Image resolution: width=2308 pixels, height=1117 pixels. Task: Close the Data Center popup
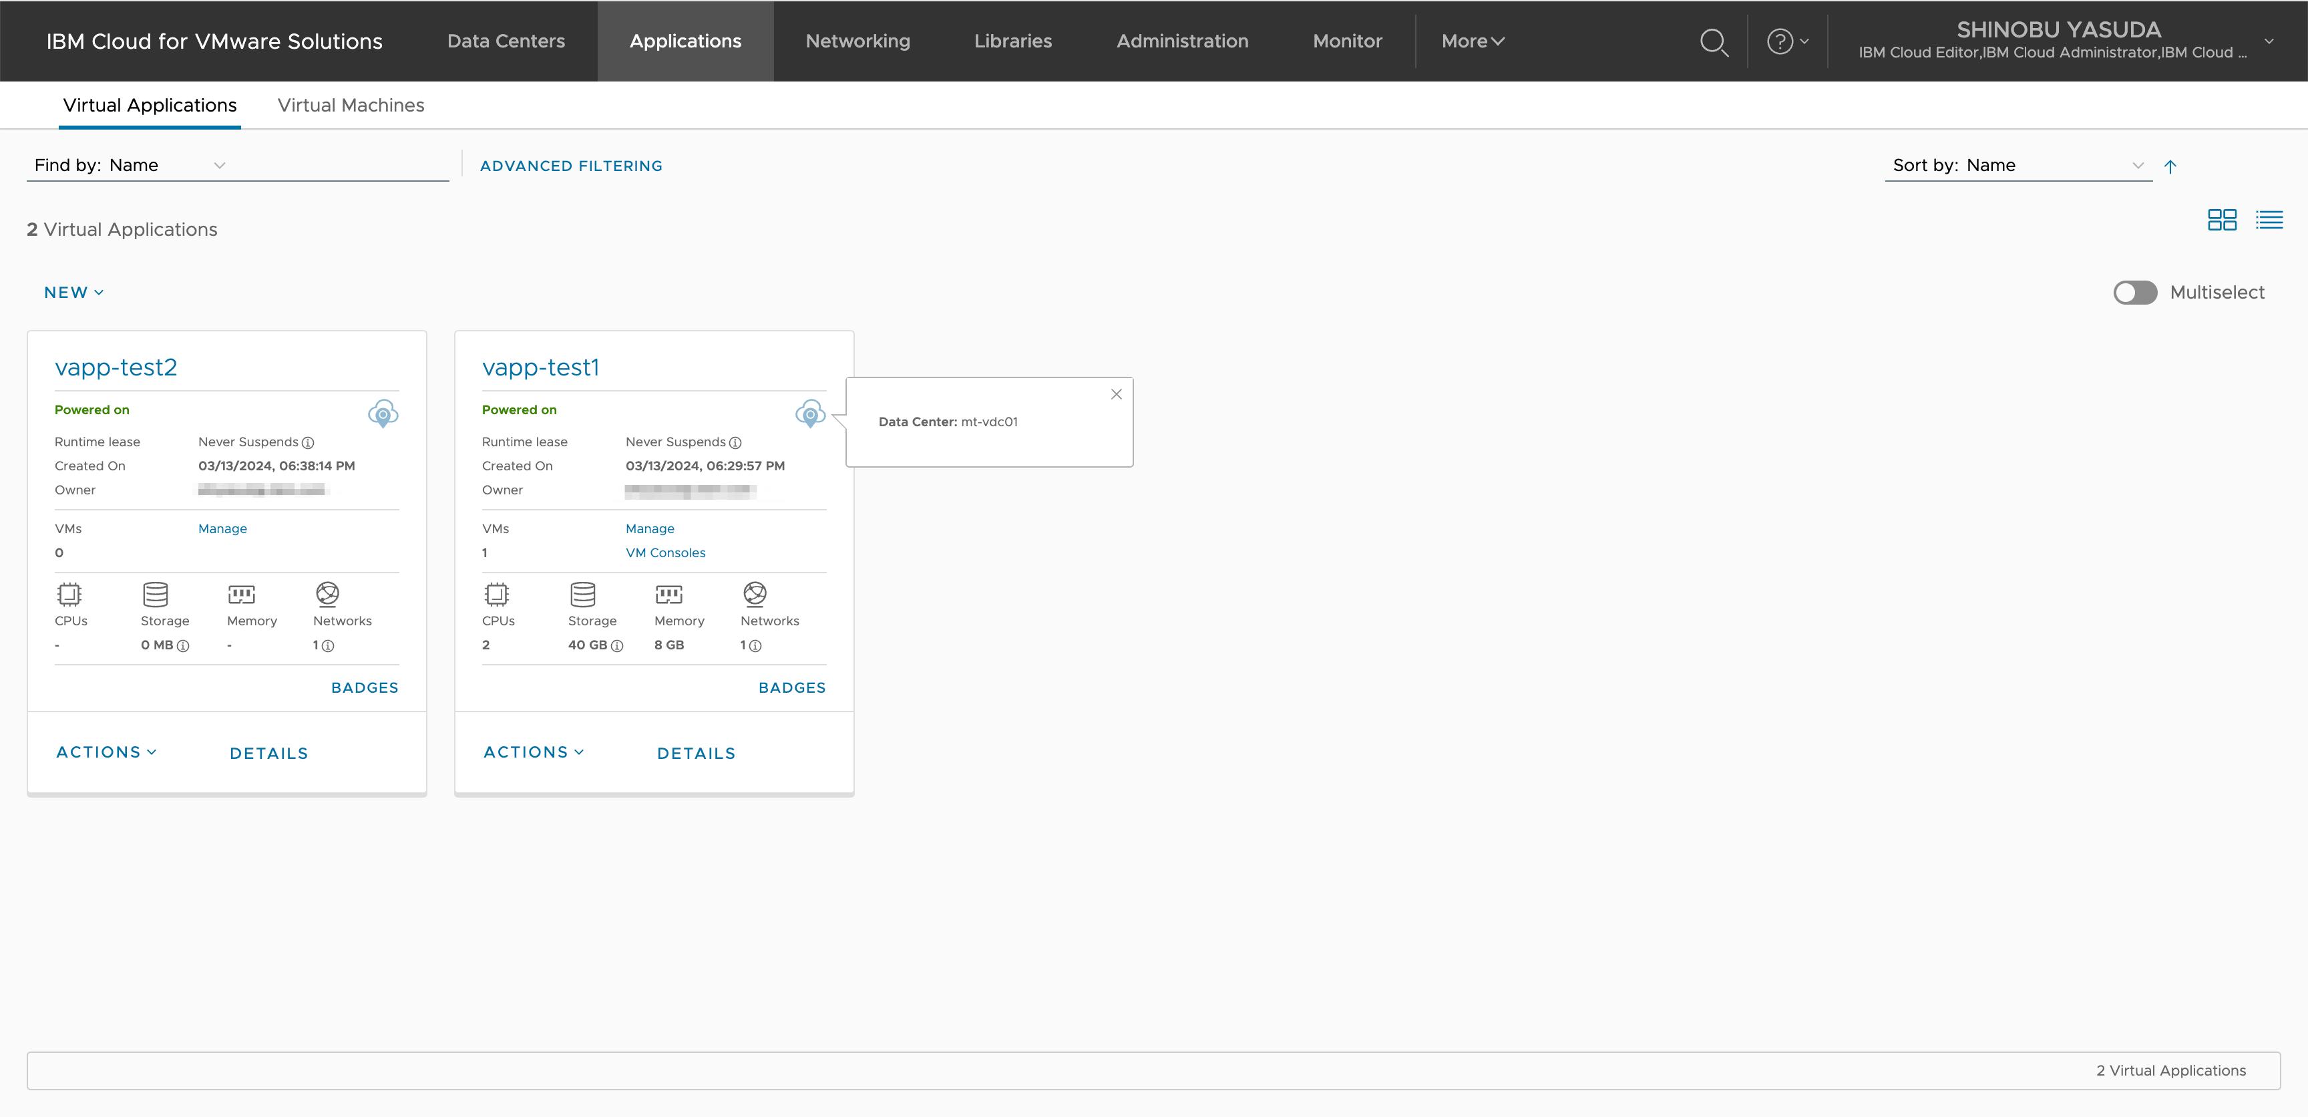coord(1117,394)
